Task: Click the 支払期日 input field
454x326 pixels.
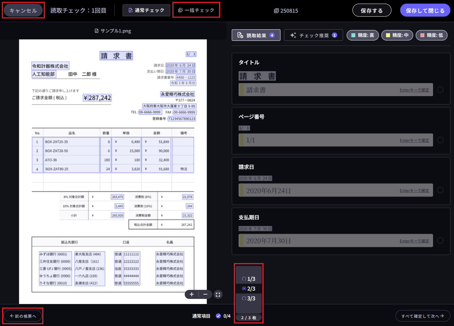Action: [x=318, y=241]
